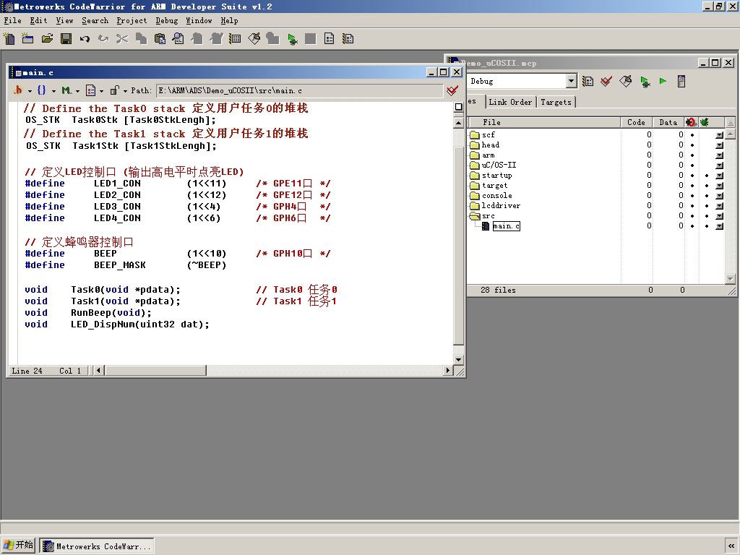The width and height of the screenshot is (740, 555).
Task: Toggle the debug info dot for main.c
Action: coord(707,226)
